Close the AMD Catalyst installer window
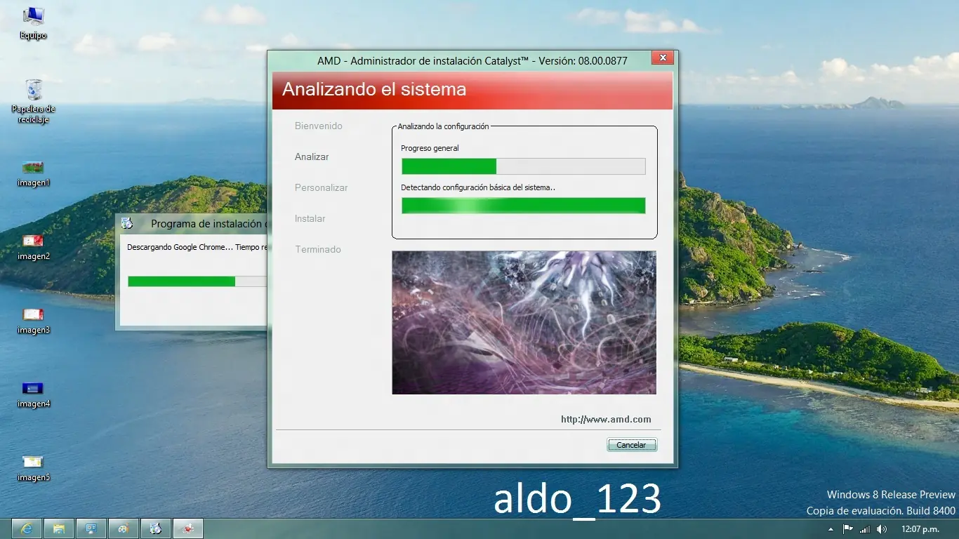959x539 pixels. coord(662,58)
